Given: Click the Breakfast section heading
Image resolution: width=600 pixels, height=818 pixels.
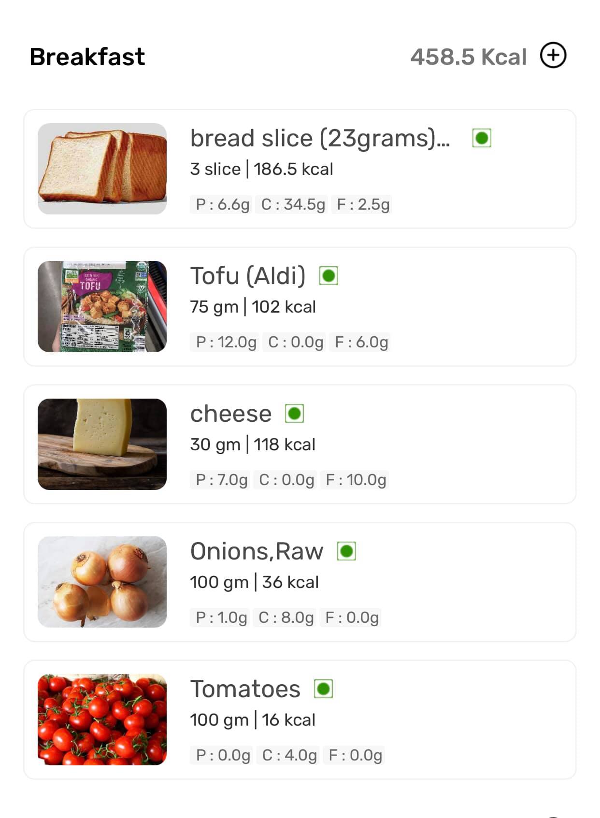Looking at the screenshot, I should [87, 57].
